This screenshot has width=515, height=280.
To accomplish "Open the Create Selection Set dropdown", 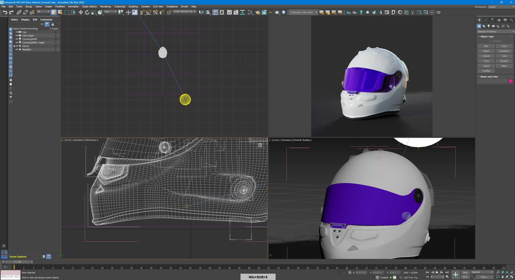I will [185, 12].
